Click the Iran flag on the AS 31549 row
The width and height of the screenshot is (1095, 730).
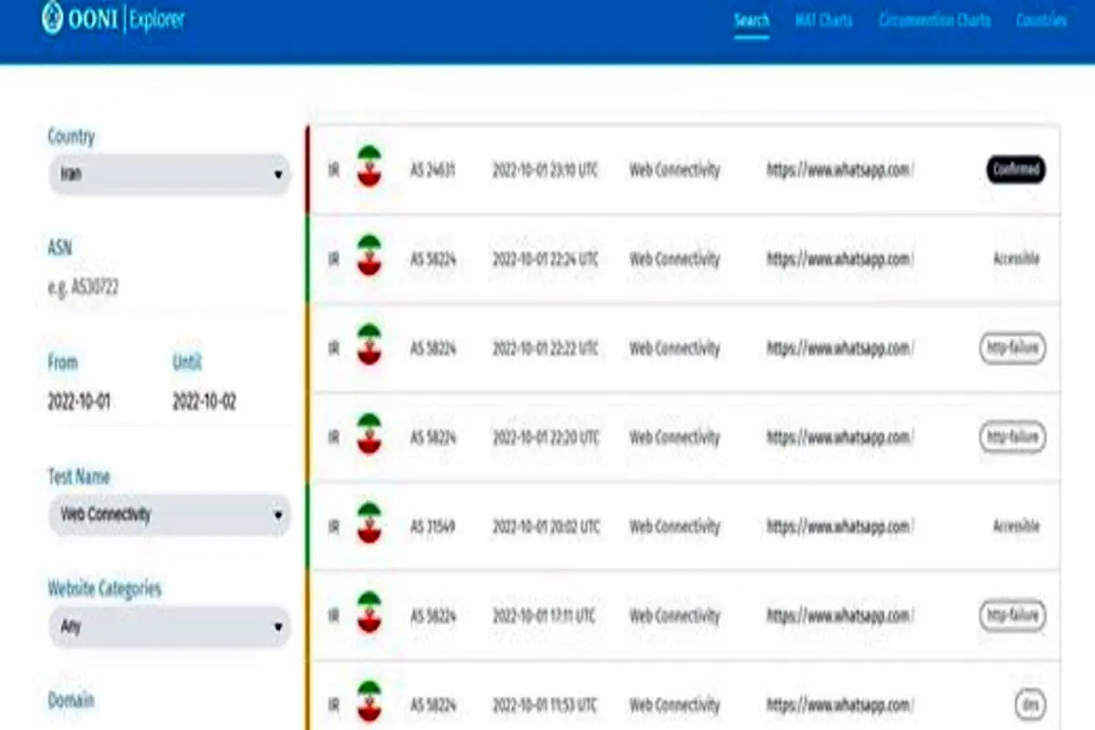point(369,523)
